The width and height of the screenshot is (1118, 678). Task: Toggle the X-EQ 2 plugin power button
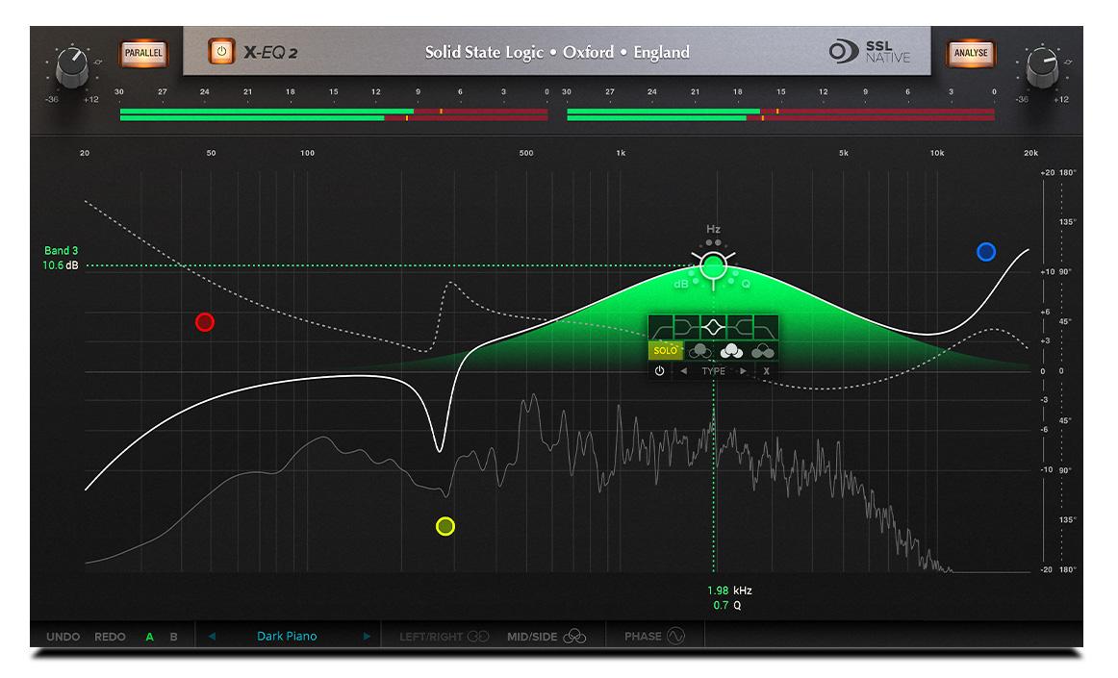pyautogui.click(x=221, y=52)
